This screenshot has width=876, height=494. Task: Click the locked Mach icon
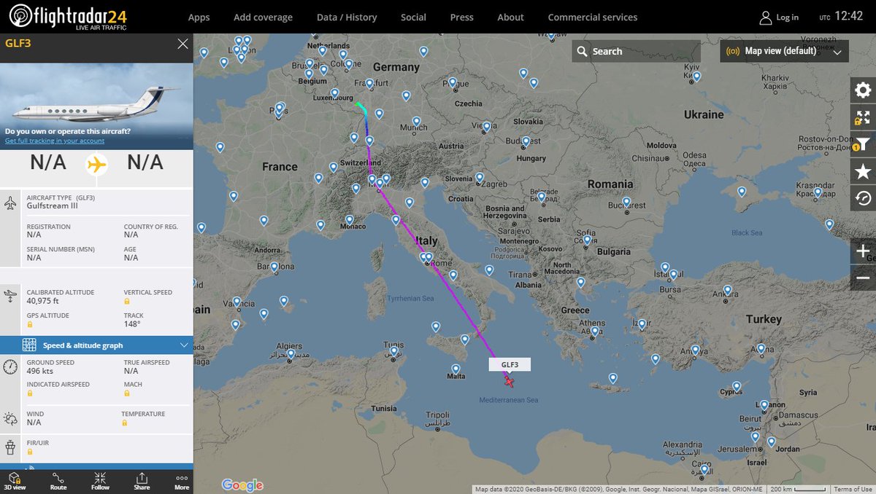(127, 393)
